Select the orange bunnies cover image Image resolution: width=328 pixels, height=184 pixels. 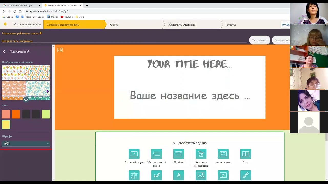coord(14,88)
